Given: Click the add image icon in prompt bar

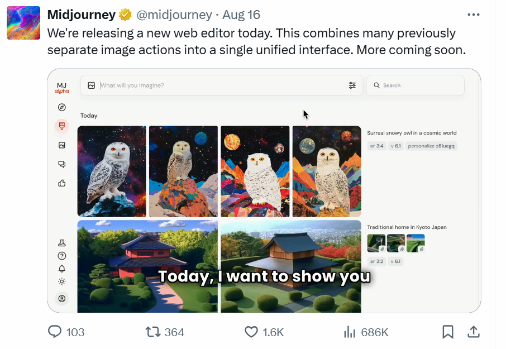Looking at the screenshot, I should pyautogui.click(x=92, y=85).
